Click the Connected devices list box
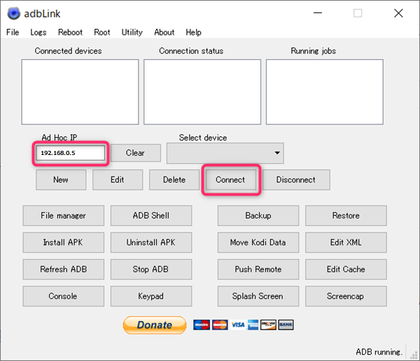The height and width of the screenshot is (361, 420). click(x=80, y=92)
